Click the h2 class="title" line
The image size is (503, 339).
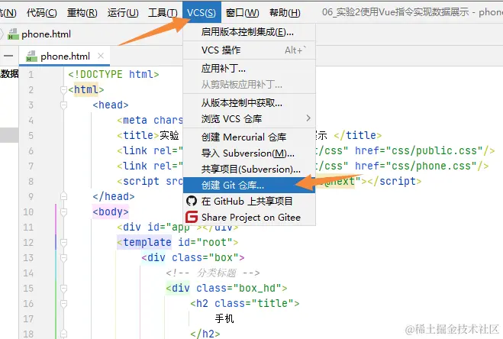tap(245, 303)
